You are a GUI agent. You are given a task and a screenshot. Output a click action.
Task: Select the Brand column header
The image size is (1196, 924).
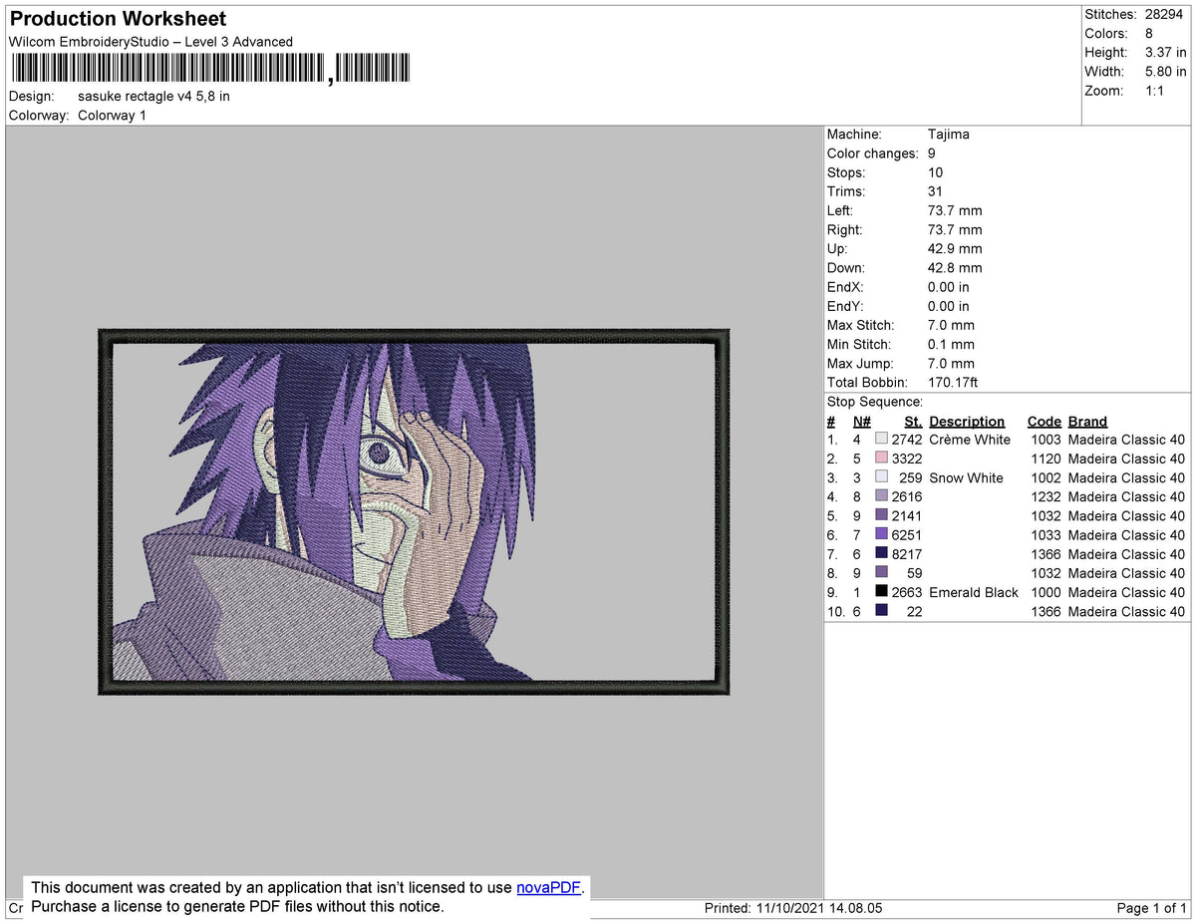click(1086, 421)
